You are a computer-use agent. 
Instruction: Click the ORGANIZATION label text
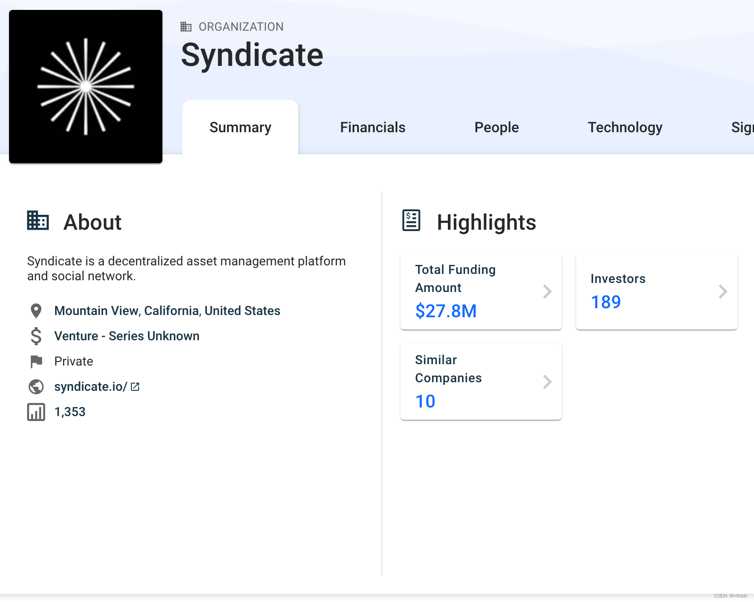pyautogui.click(x=241, y=27)
